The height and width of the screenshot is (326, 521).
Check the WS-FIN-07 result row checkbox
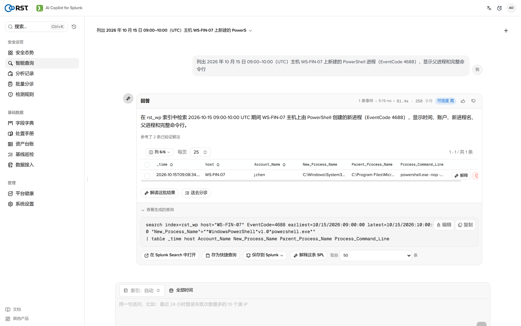point(147,176)
